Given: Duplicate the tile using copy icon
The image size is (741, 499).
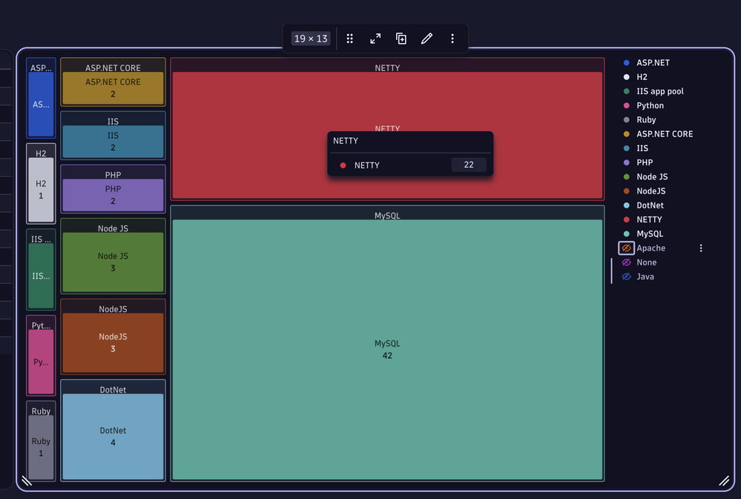Looking at the screenshot, I should click(401, 39).
